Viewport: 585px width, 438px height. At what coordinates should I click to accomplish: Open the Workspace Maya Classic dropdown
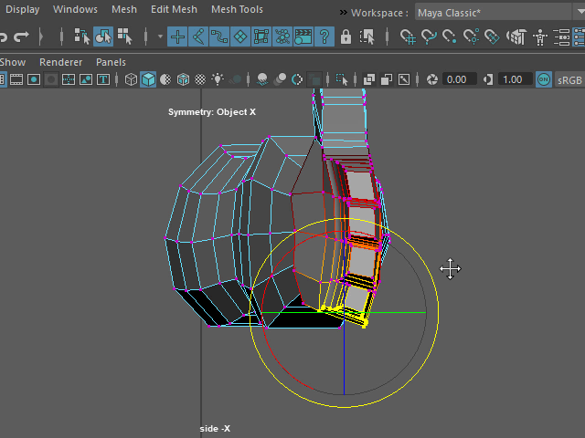pos(498,13)
